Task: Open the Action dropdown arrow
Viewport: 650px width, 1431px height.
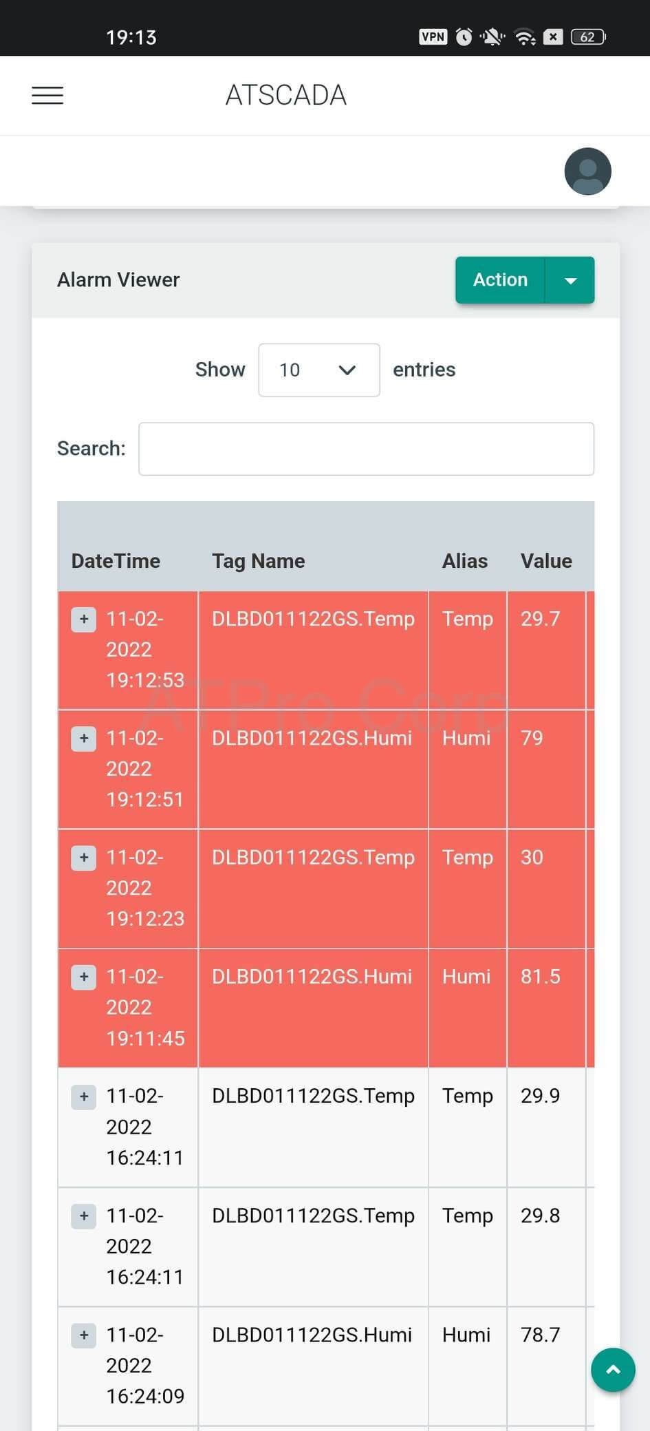Action: tap(570, 280)
